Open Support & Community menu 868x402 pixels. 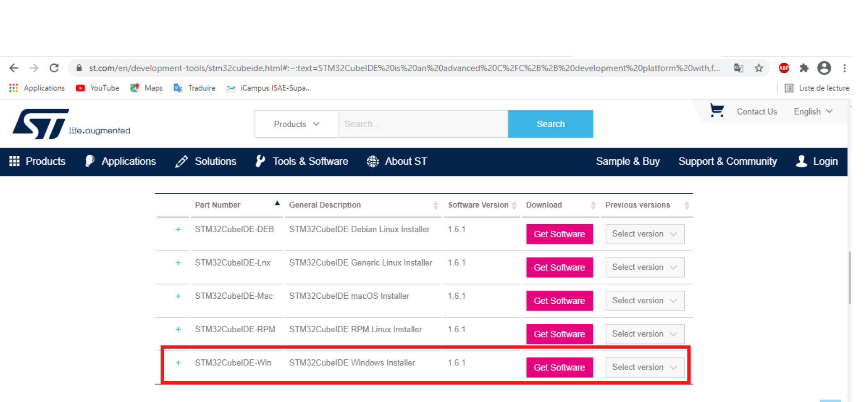tap(727, 161)
